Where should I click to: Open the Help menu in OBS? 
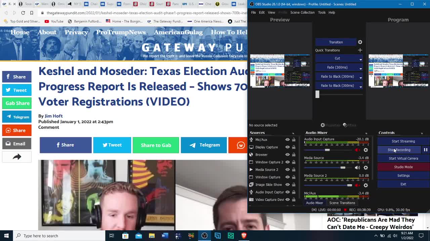[x=332, y=12]
